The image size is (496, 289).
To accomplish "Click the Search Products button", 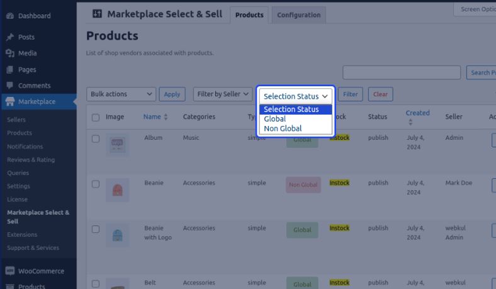I will (x=482, y=72).
